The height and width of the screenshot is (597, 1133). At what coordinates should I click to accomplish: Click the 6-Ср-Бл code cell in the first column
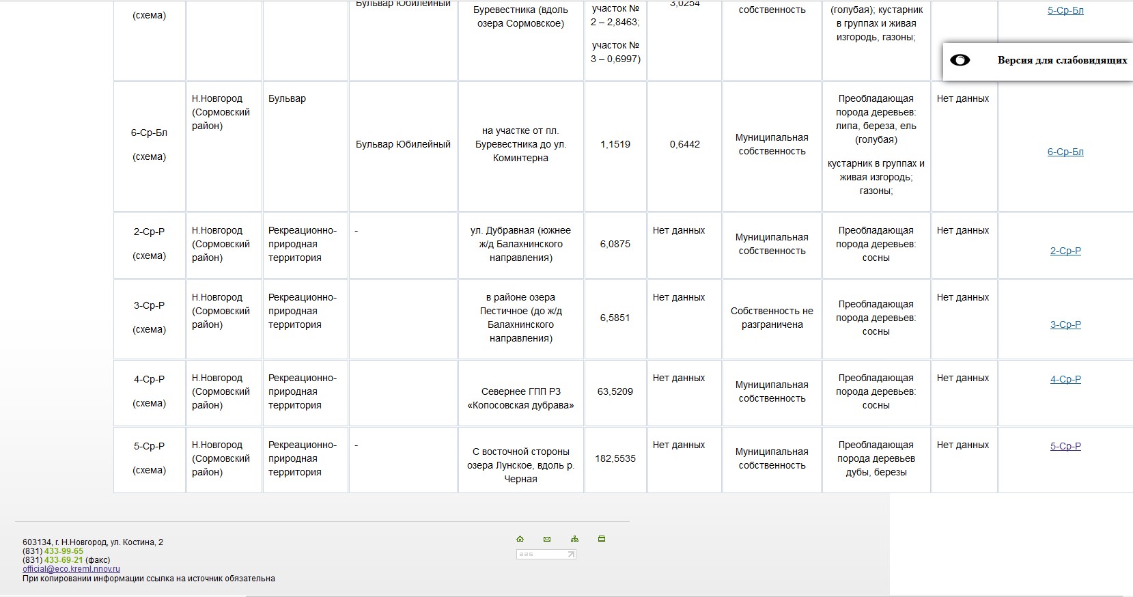pyautogui.click(x=150, y=145)
